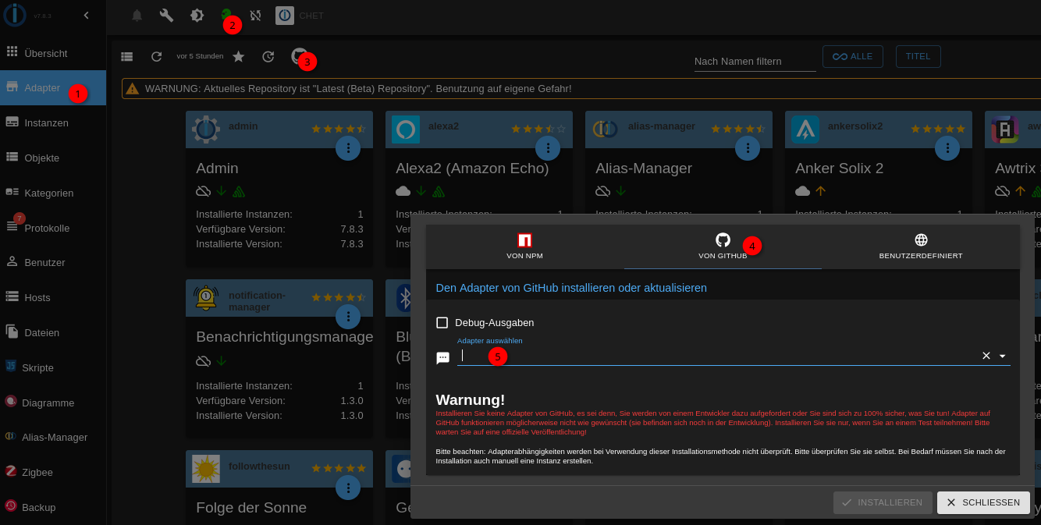The image size is (1041, 525).
Task: Open Backup in the sidebar
Action: pyautogui.click(x=53, y=507)
